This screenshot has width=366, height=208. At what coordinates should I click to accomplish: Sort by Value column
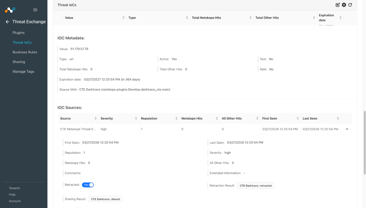[123, 18]
